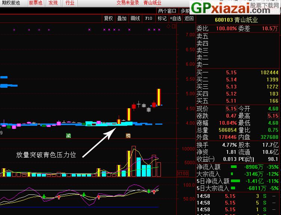The width and height of the screenshot is (281, 215).
Task: Click the 内盘 327608 value
Action: click(269, 137)
